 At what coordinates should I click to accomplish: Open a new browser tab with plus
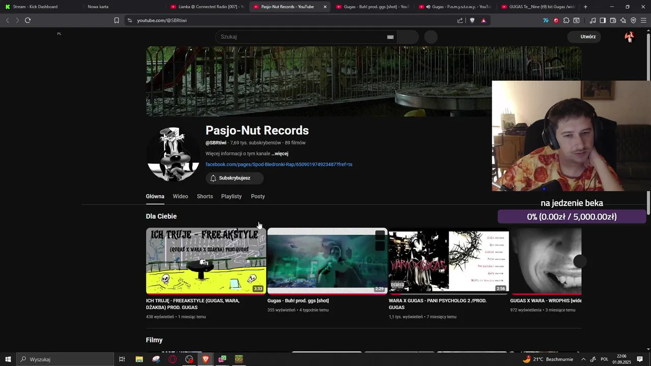coord(585,7)
